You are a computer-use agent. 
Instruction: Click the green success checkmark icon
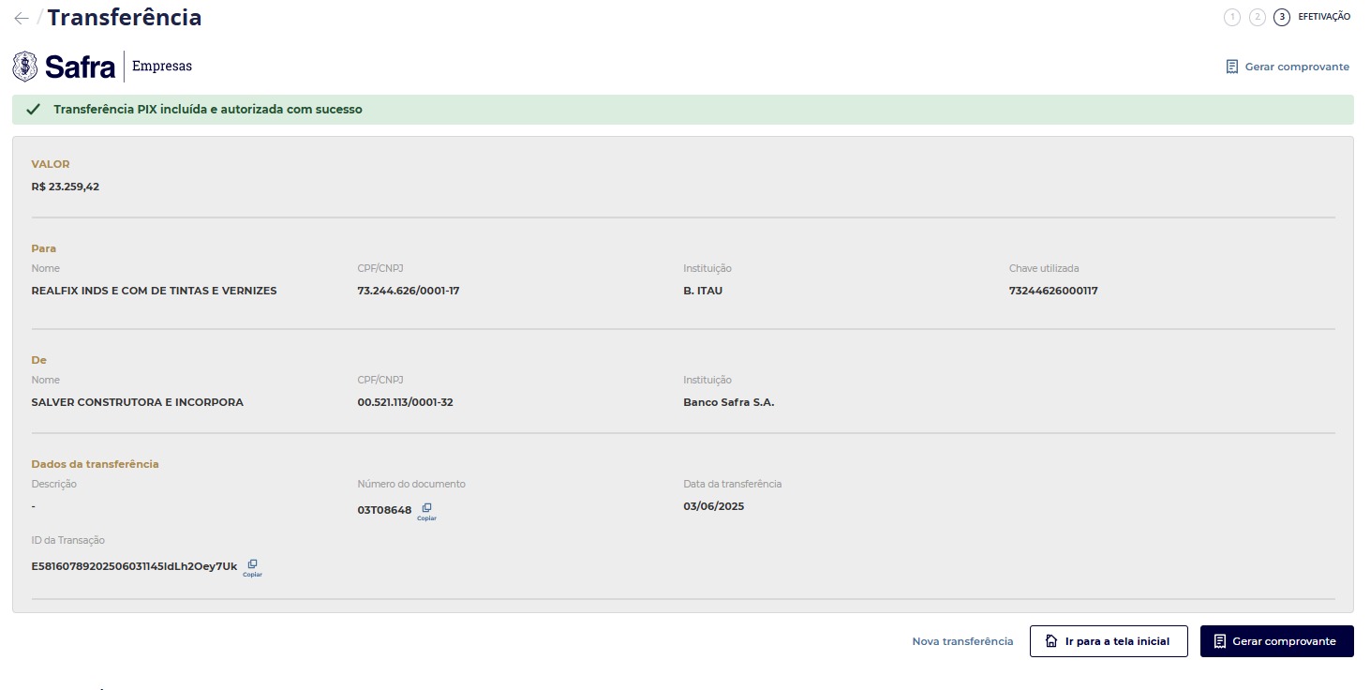[34, 110]
